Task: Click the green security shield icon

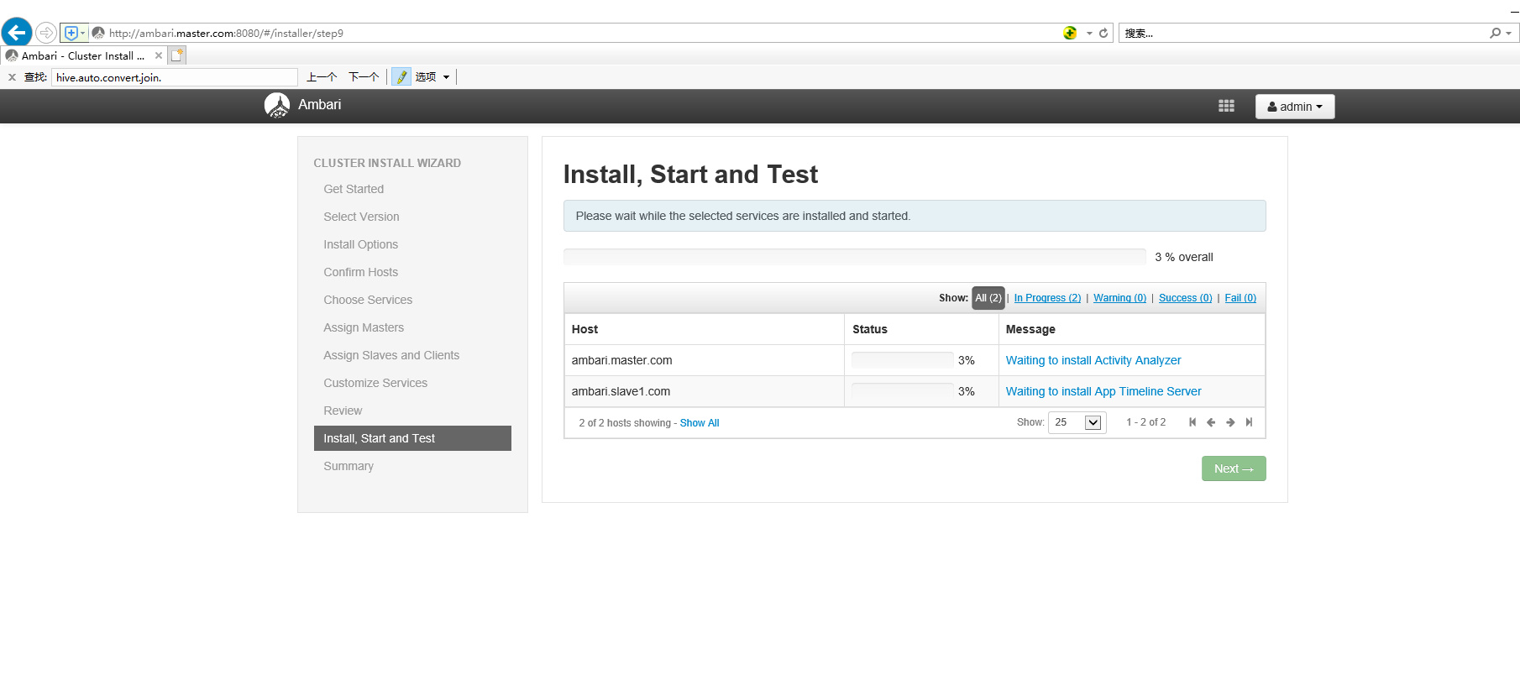Action: coord(1070,33)
